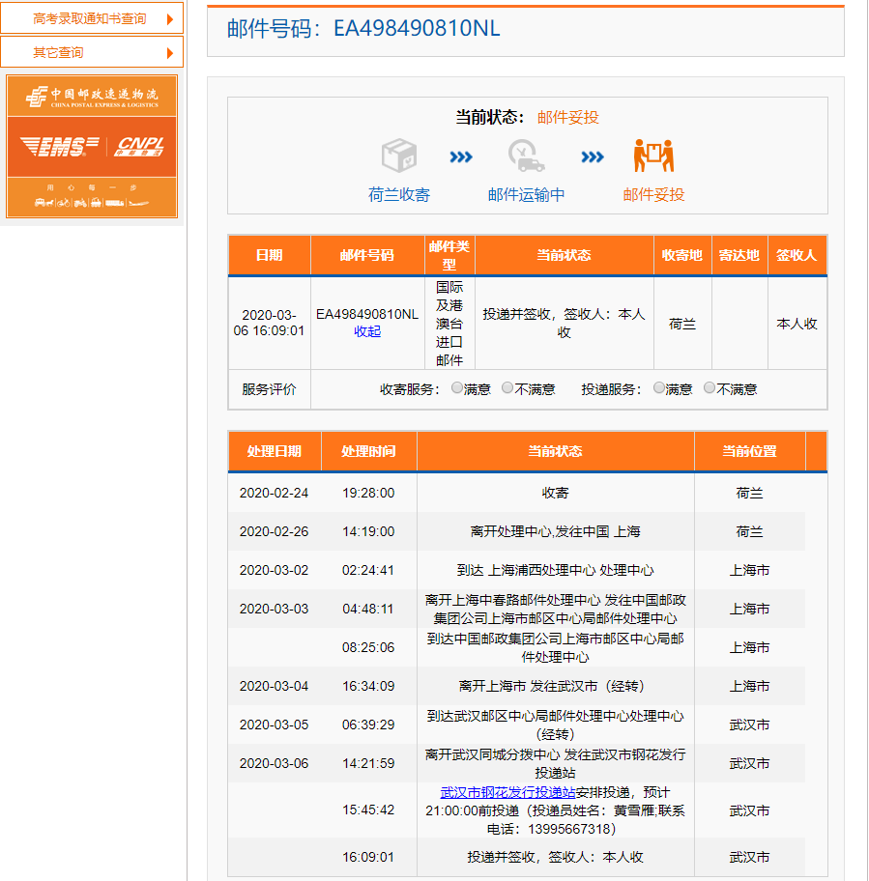Image resolution: width=869 pixels, height=881 pixels.
Task: Open 其它查询 menu item
Action: click(92, 52)
